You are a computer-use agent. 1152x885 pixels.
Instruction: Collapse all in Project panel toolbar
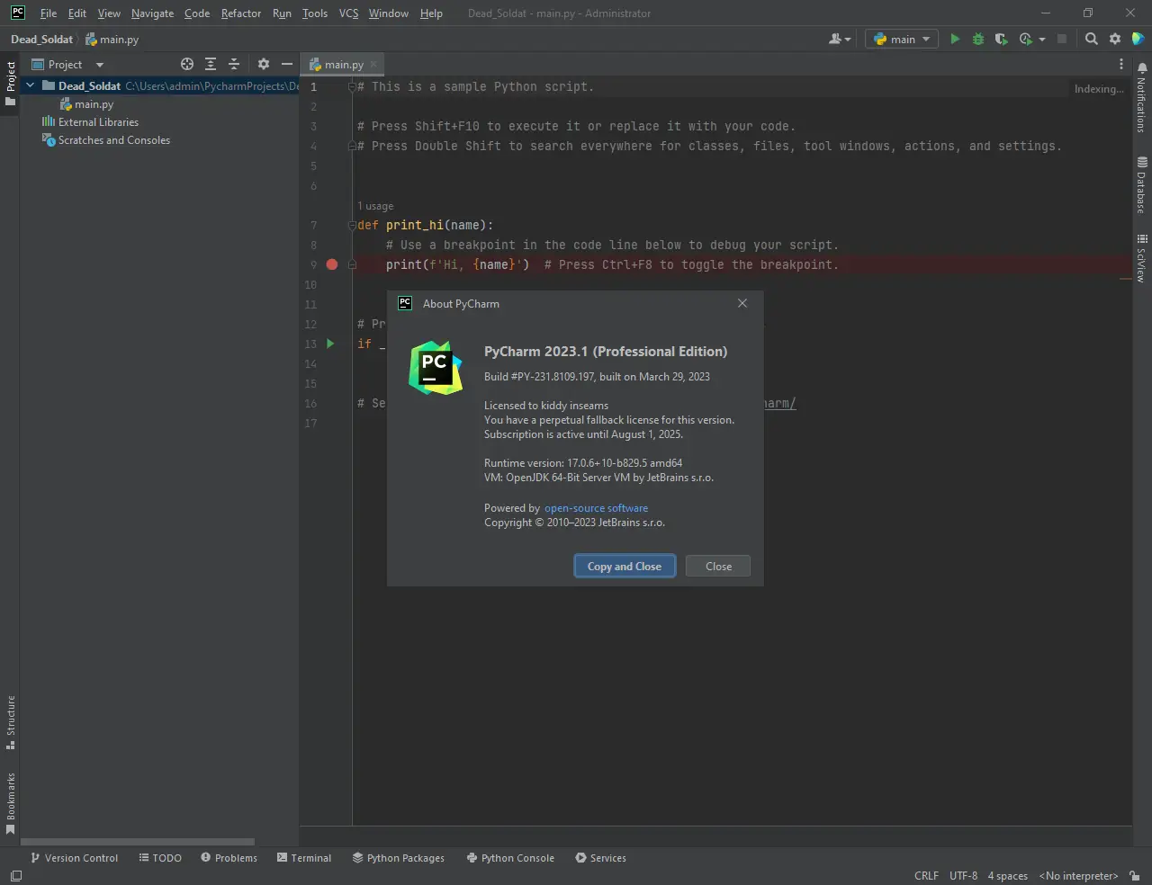tap(234, 64)
